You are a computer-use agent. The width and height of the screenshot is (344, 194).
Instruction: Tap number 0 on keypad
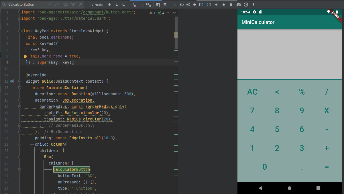pyautogui.click(x=265, y=167)
